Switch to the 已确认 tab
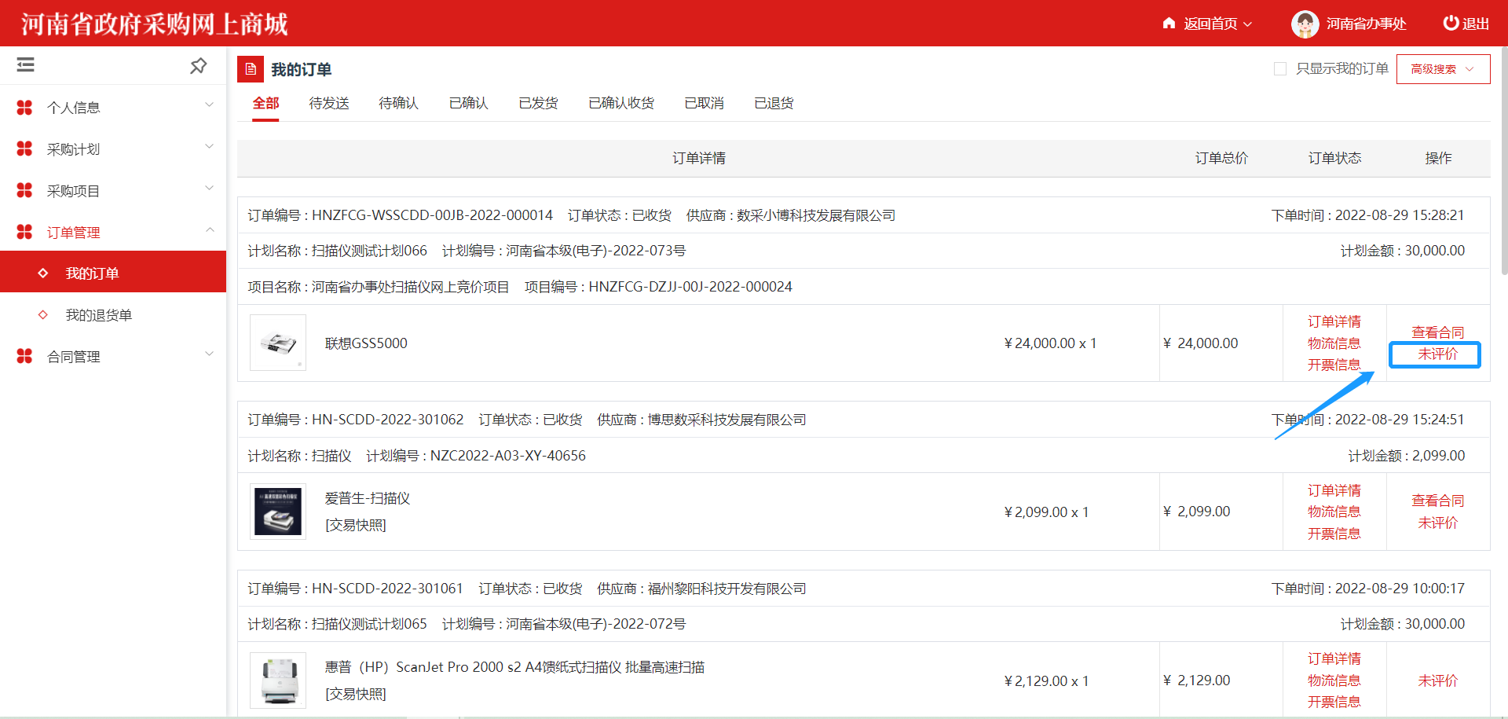This screenshot has width=1508, height=719. click(468, 103)
